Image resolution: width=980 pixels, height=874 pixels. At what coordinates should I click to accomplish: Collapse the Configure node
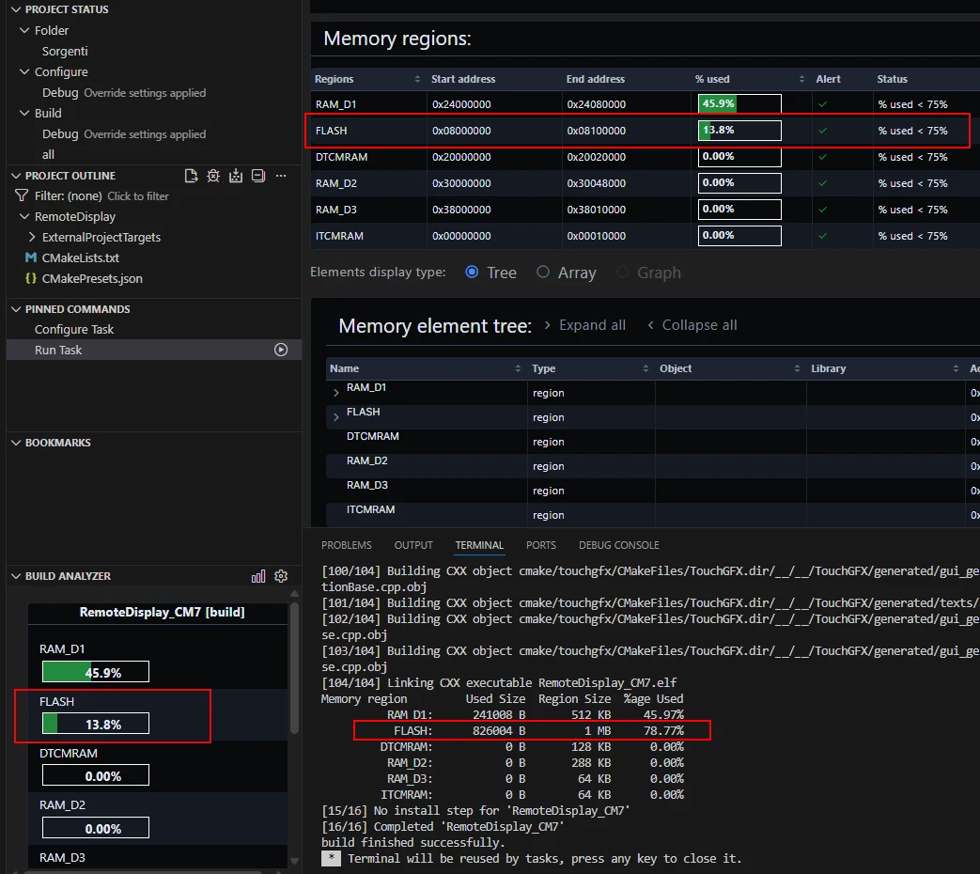coord(24,71)
